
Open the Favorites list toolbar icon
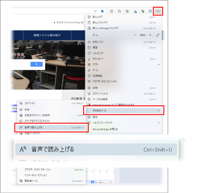tap(120, 11)
